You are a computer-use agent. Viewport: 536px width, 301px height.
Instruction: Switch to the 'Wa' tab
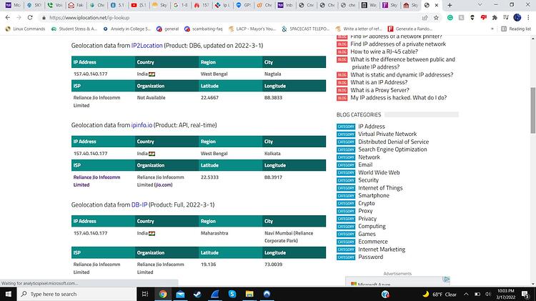tap(369, 5)
